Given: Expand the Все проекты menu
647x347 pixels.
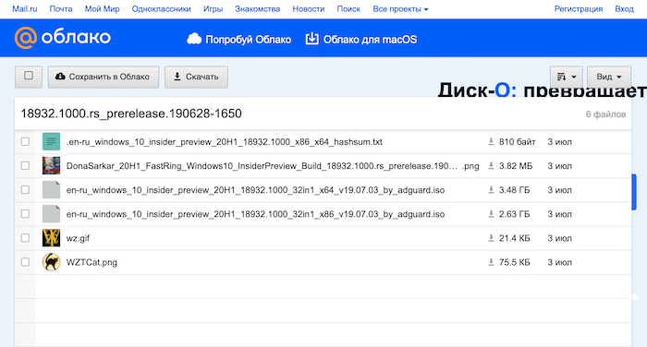Looking at the screenshot, I should click(x=400, y=8).
